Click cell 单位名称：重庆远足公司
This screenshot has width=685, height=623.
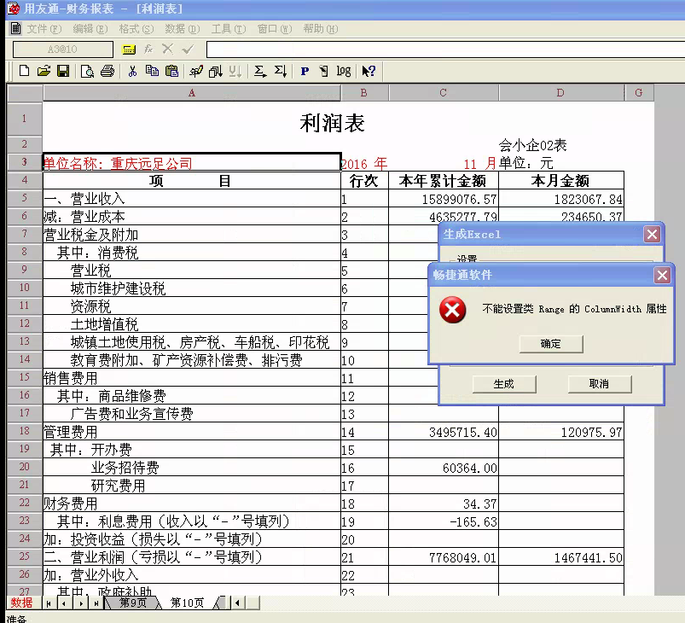(x=192, y=163)
